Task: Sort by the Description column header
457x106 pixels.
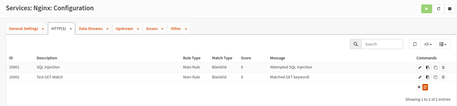Action: 47,58
